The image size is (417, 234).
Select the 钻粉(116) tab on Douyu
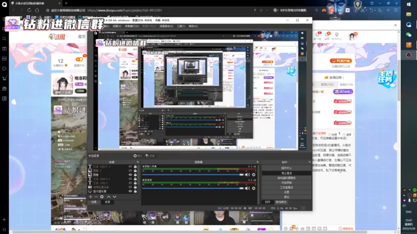(346, 84)
